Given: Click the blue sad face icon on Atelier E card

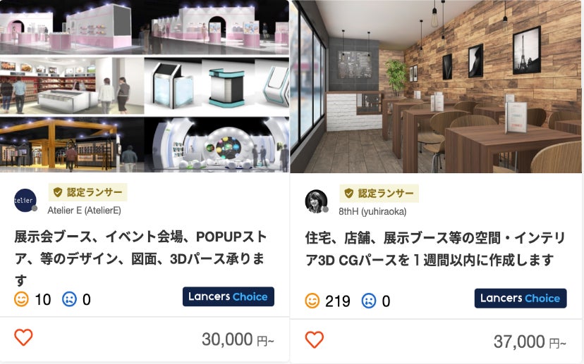Looking at the screenshot, I should [x=69, y=299].
